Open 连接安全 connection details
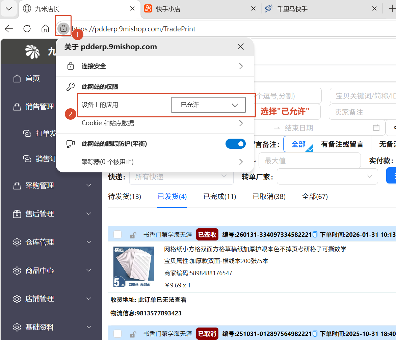The image size is (396, 340). 155,66
